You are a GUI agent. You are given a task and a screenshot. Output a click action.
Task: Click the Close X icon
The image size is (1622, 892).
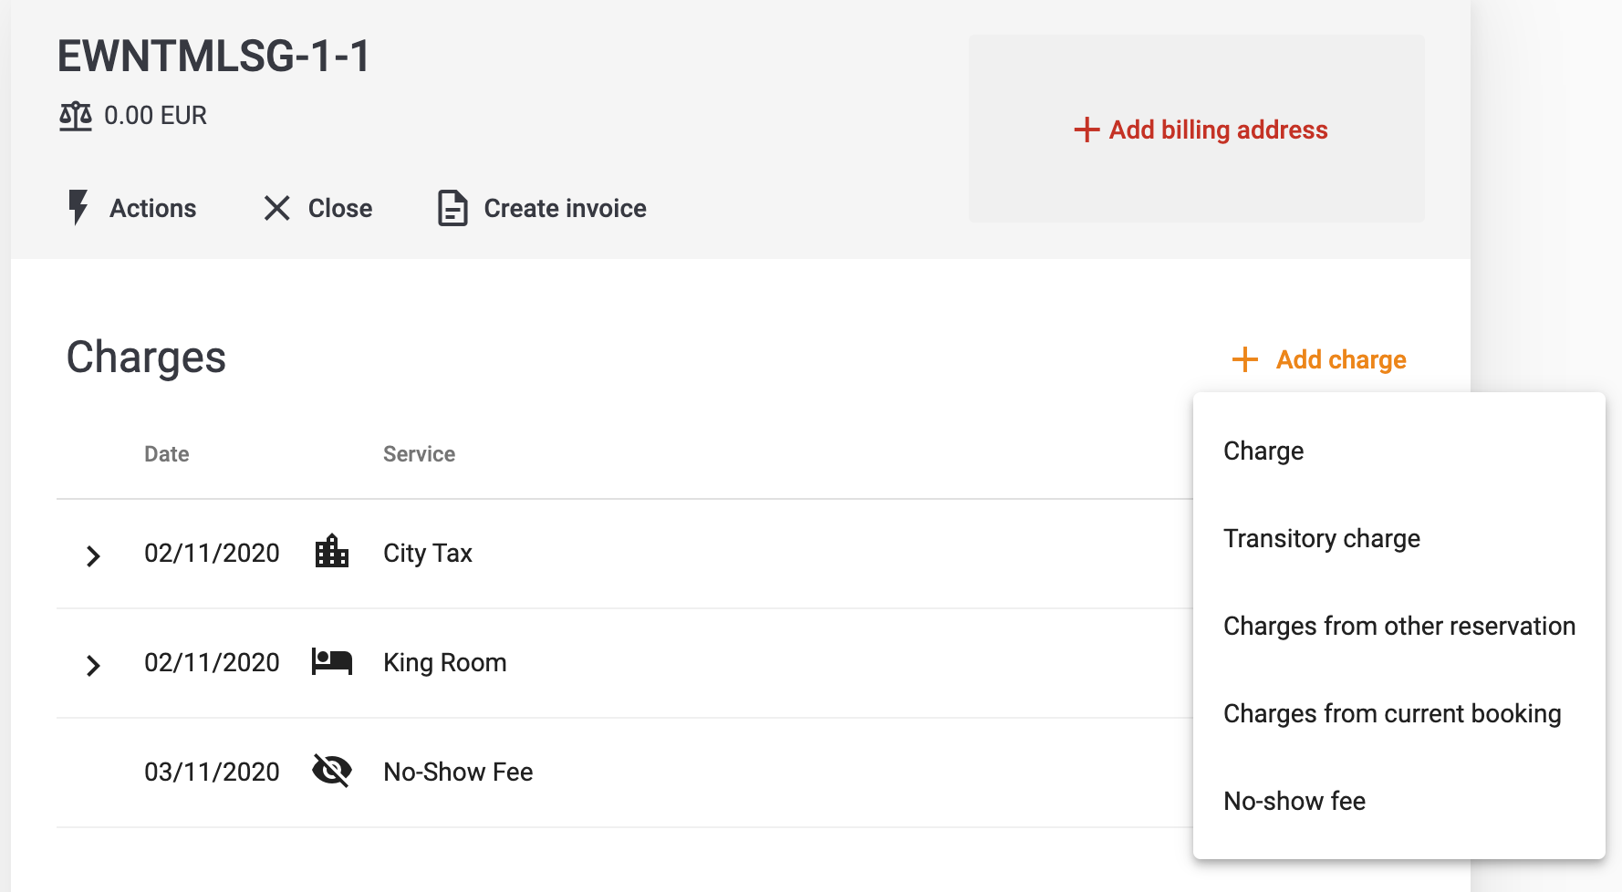(x=276, y=208)
